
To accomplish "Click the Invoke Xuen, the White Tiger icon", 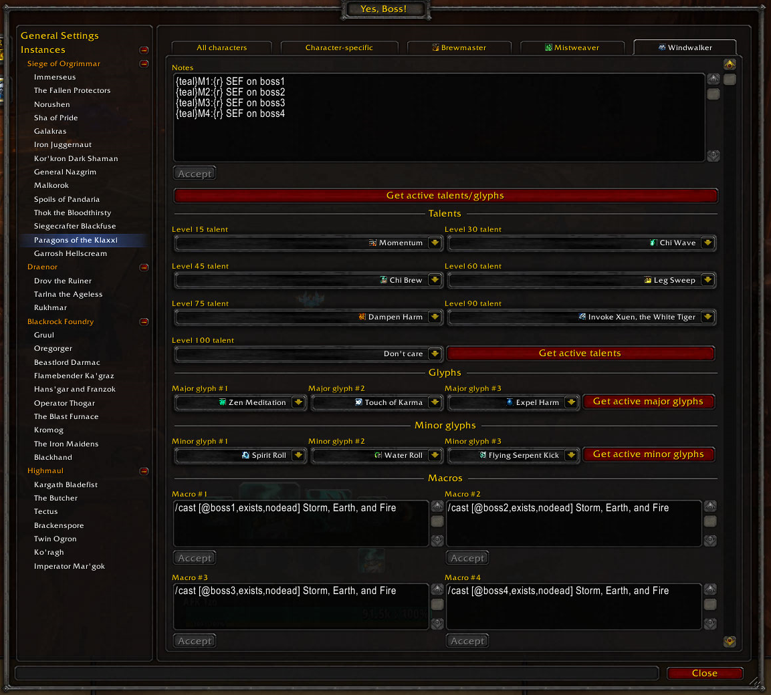I will (x=583, y=317).
